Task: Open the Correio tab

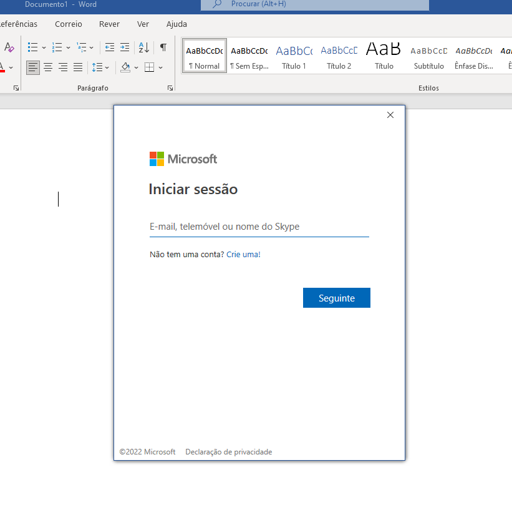Action: point(68,24)
